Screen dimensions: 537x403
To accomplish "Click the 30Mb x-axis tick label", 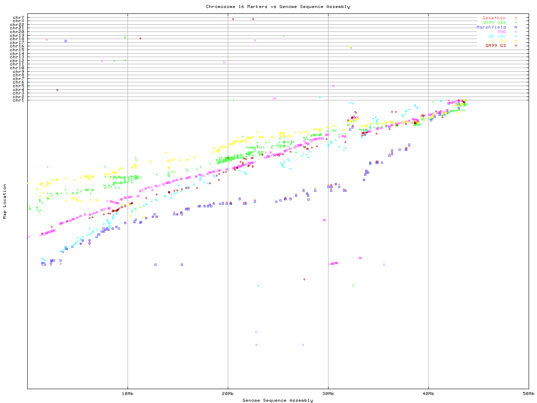I will (x=328, y=394).
